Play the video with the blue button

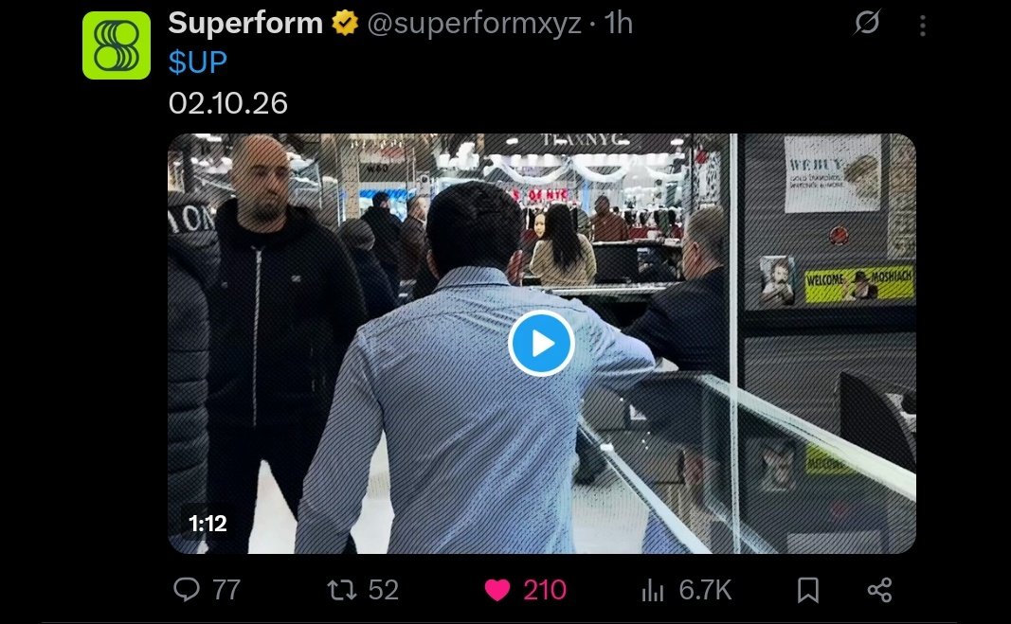tap(542, 343)
